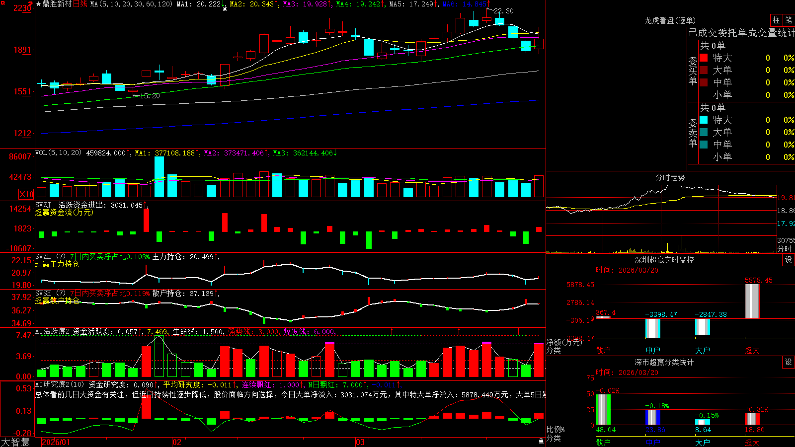Click the star icon before 鼎胜新材

point(39,4)
